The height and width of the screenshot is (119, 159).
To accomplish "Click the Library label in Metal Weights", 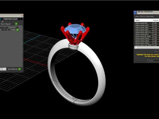I will (144, 17).
